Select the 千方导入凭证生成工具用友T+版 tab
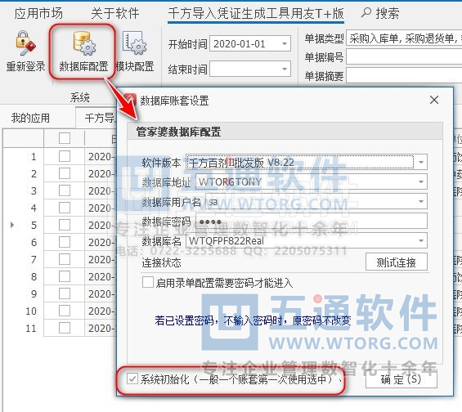462x412 pixels. coord(256,13)
